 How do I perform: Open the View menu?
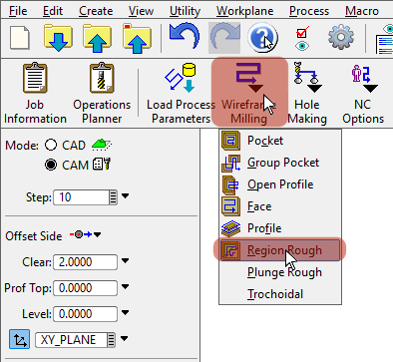coord(141,11)
